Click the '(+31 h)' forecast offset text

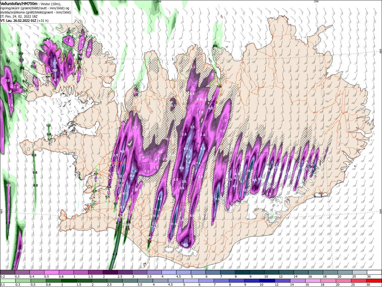[x=43, y=21]
